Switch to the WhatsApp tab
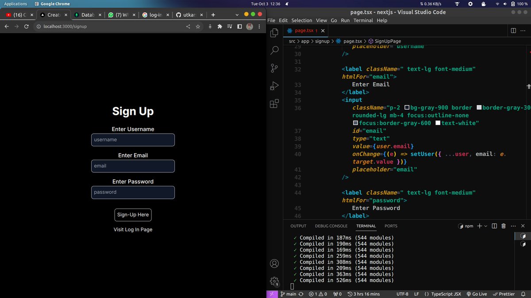Image resolution: width=531 pixels, height=298 pixels. (x=122, y=15)
